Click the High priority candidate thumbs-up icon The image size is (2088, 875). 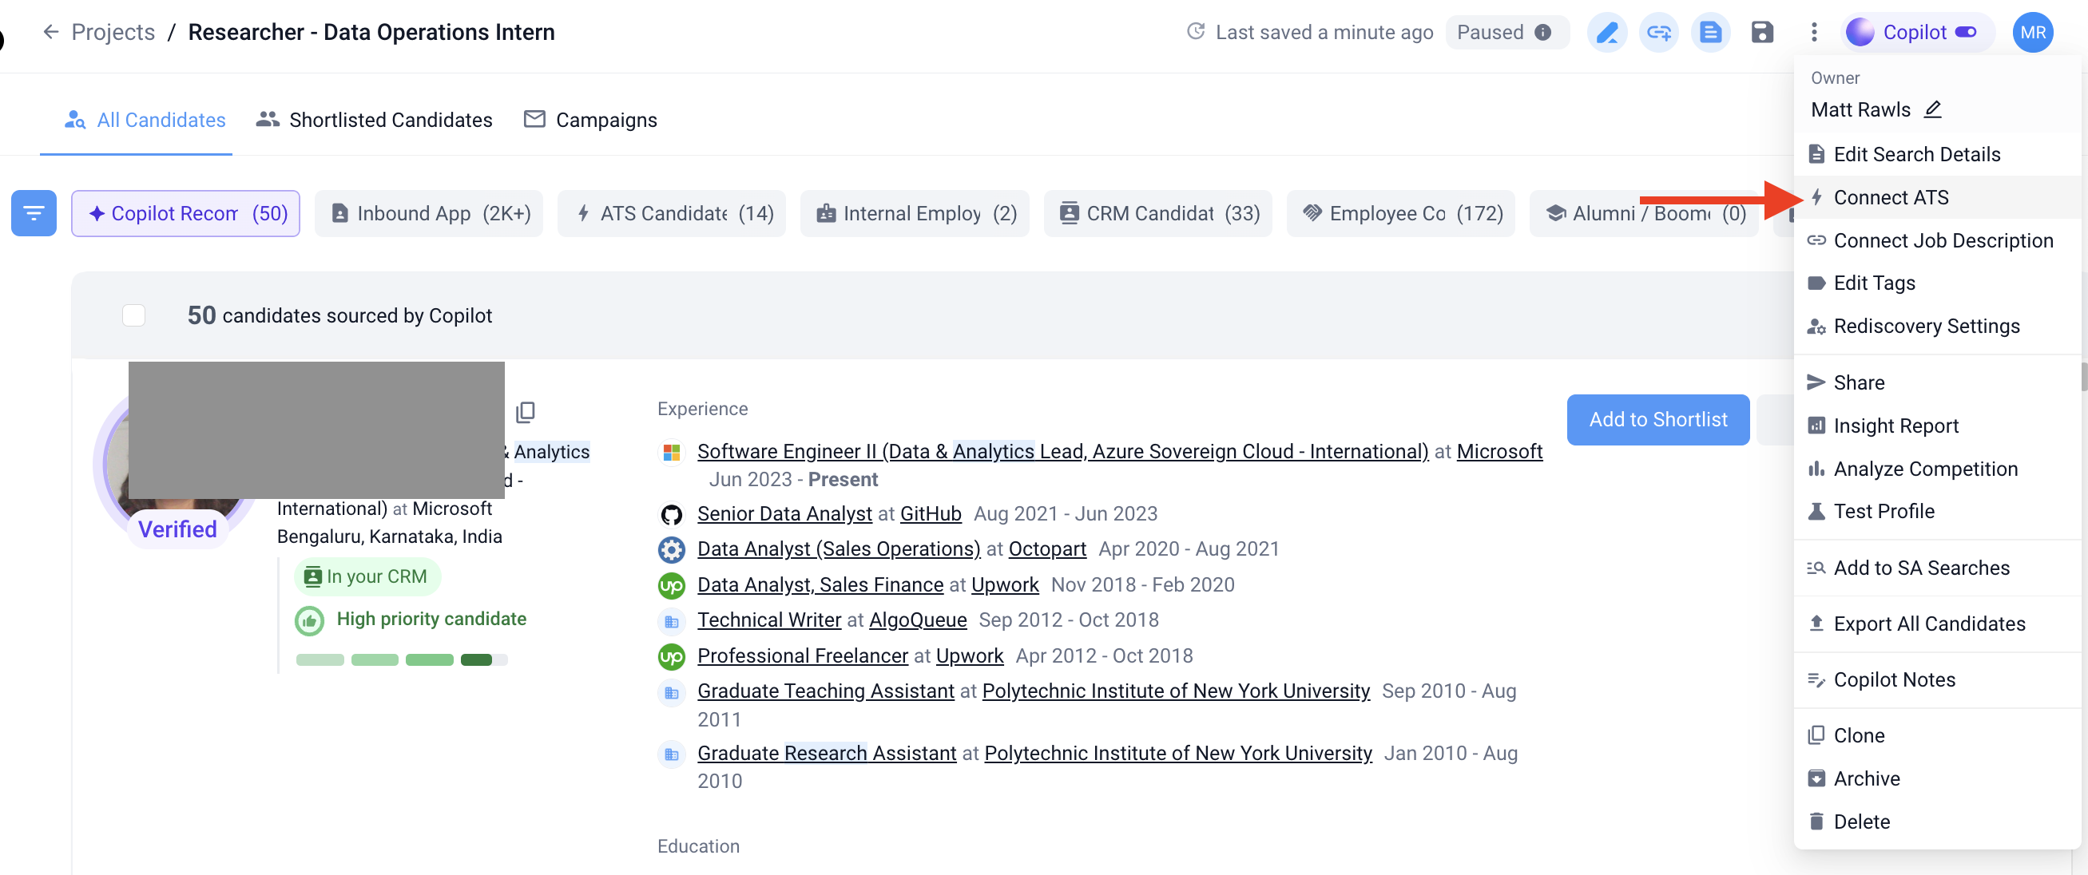pyautogui.click(x=309, y=620)
